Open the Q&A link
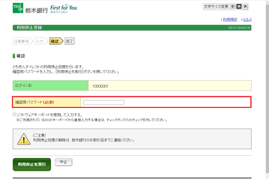 point(247,20)
